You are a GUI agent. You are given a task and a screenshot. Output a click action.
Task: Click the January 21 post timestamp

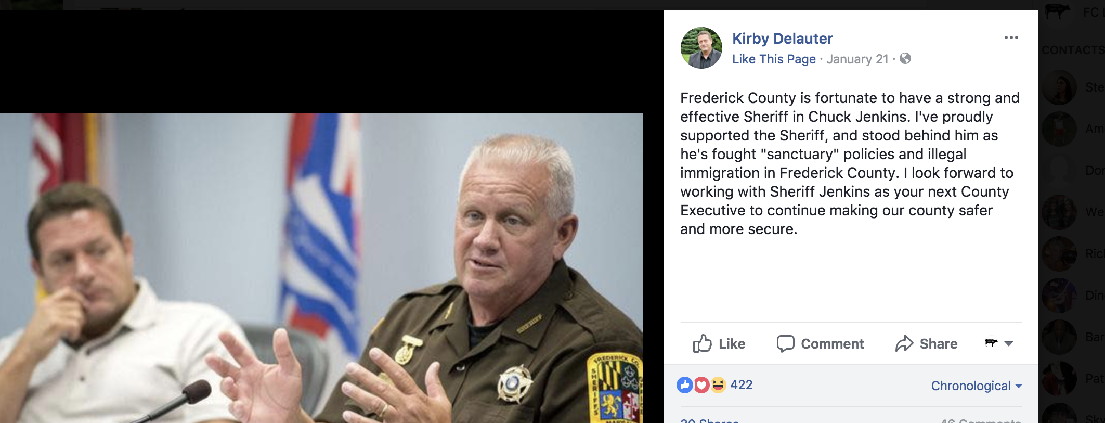(857, 59)
